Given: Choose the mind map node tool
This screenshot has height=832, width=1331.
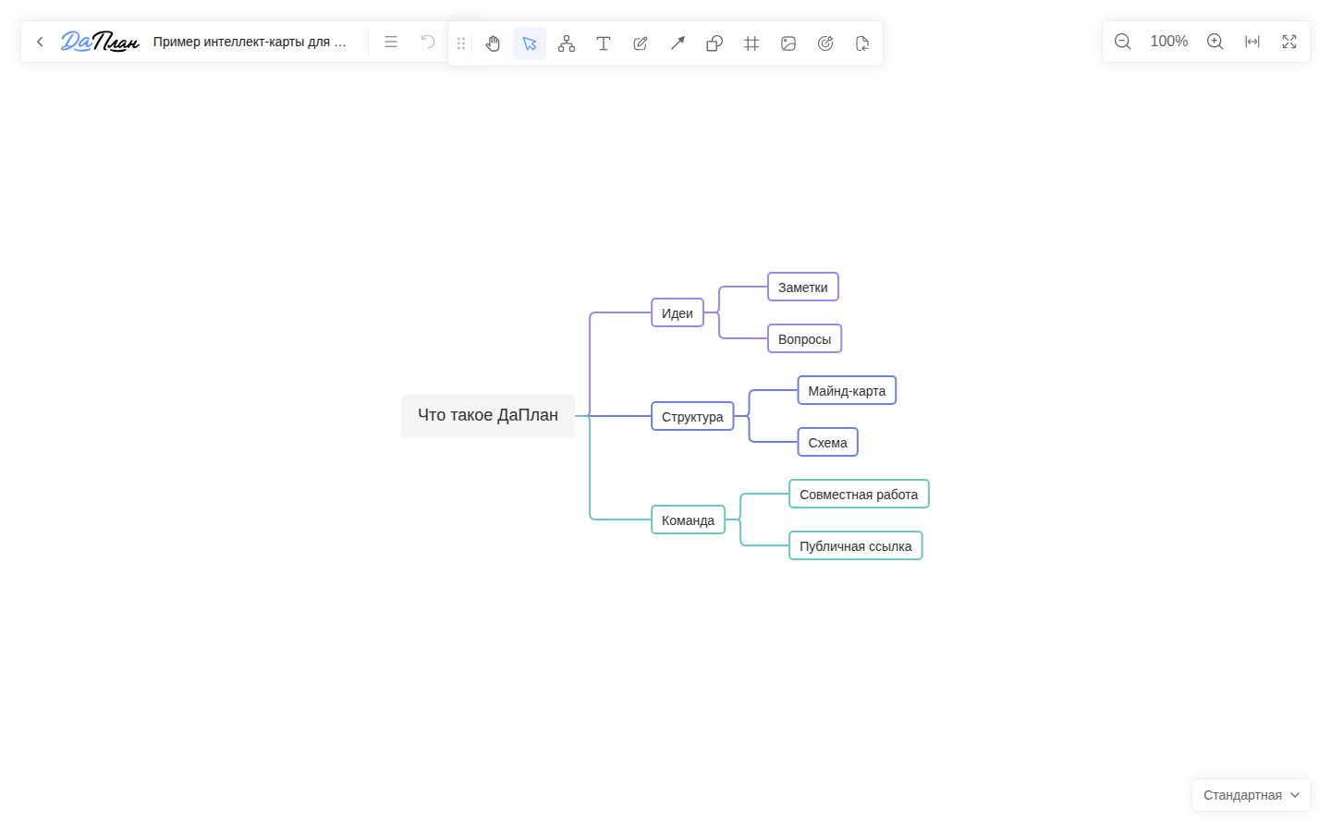Looking at the screenshot, I should click(567, 43).
